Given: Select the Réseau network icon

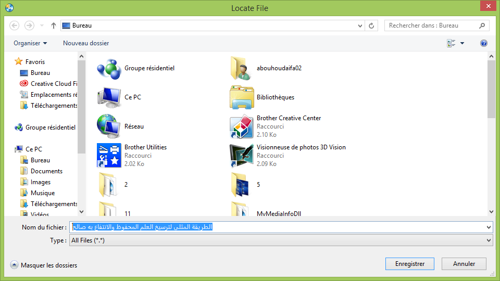Looking at the screenshot, I should pyautogui.click(x=109, y=126).
